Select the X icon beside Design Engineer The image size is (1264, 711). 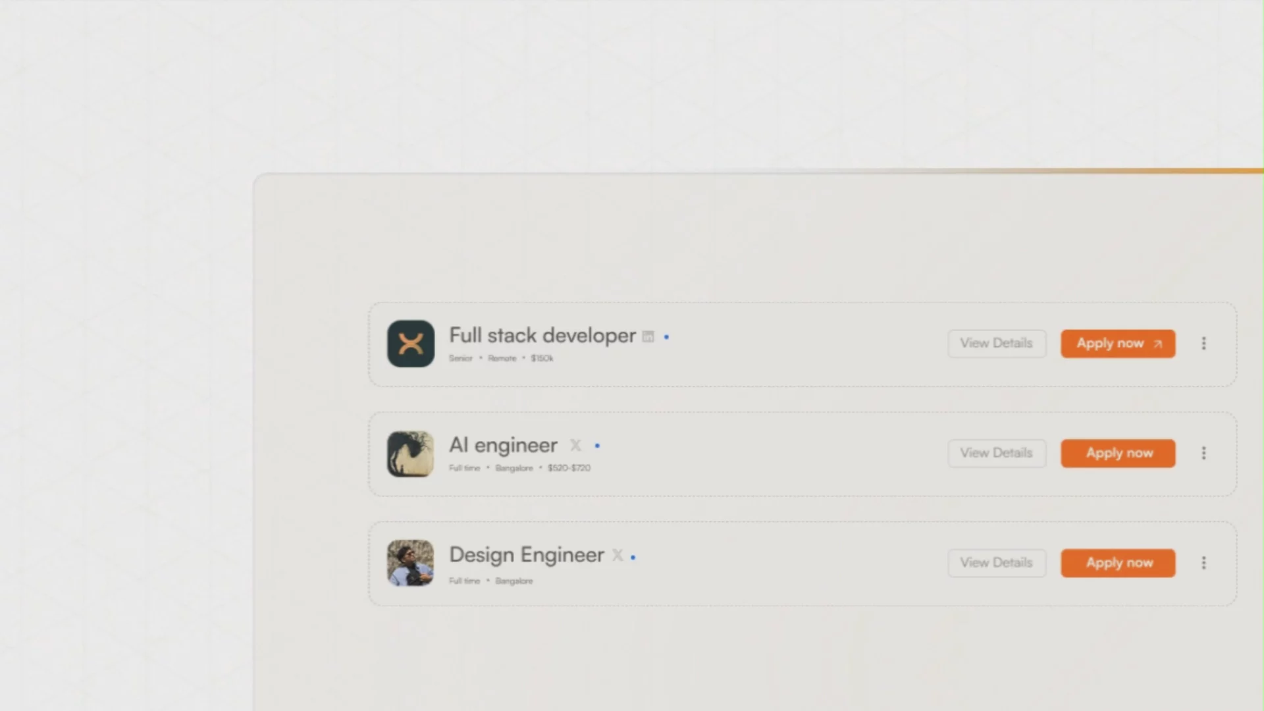tap(617, 556)
